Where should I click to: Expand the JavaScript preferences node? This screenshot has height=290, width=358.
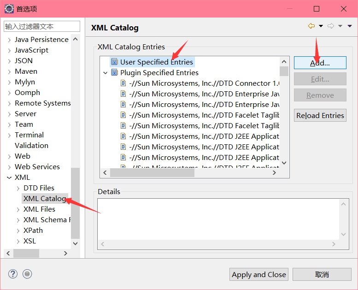[x=9, y=51]
